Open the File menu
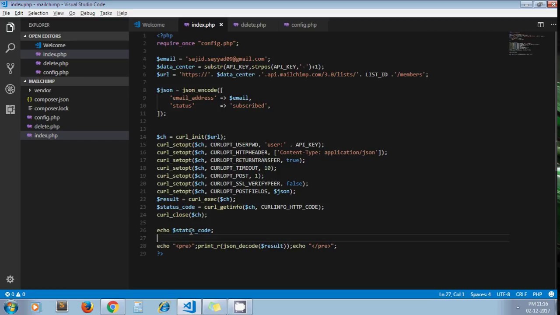 [x=6, y=13]
